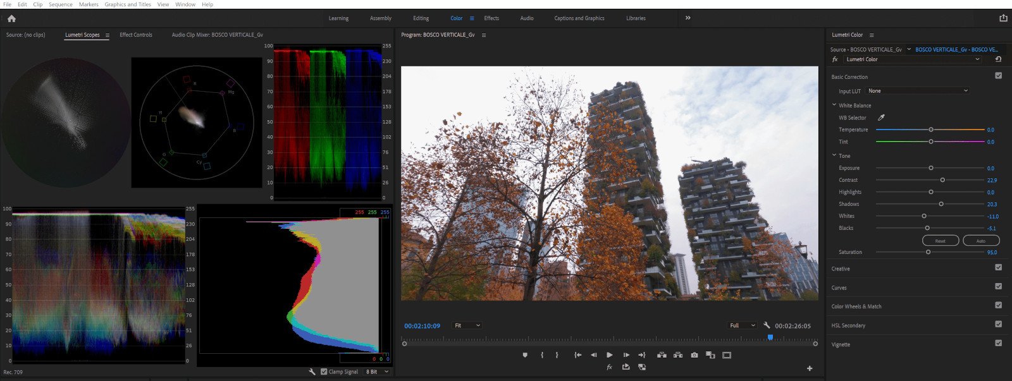Click the Contrast slider handle
This screenshot has width=1012, height=381.
pyautogui.click(x=942, y=180)
